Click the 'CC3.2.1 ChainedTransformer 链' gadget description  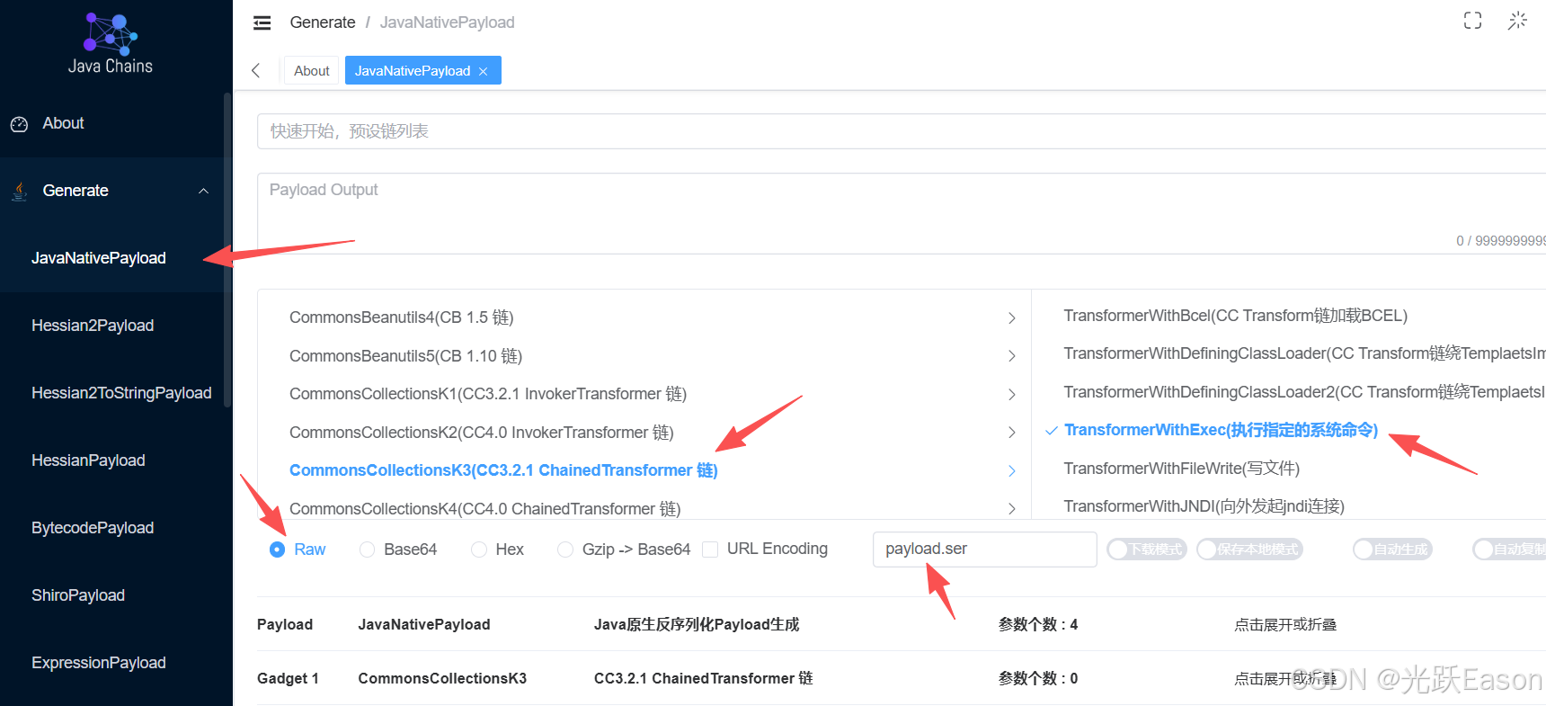click(703, 679)
